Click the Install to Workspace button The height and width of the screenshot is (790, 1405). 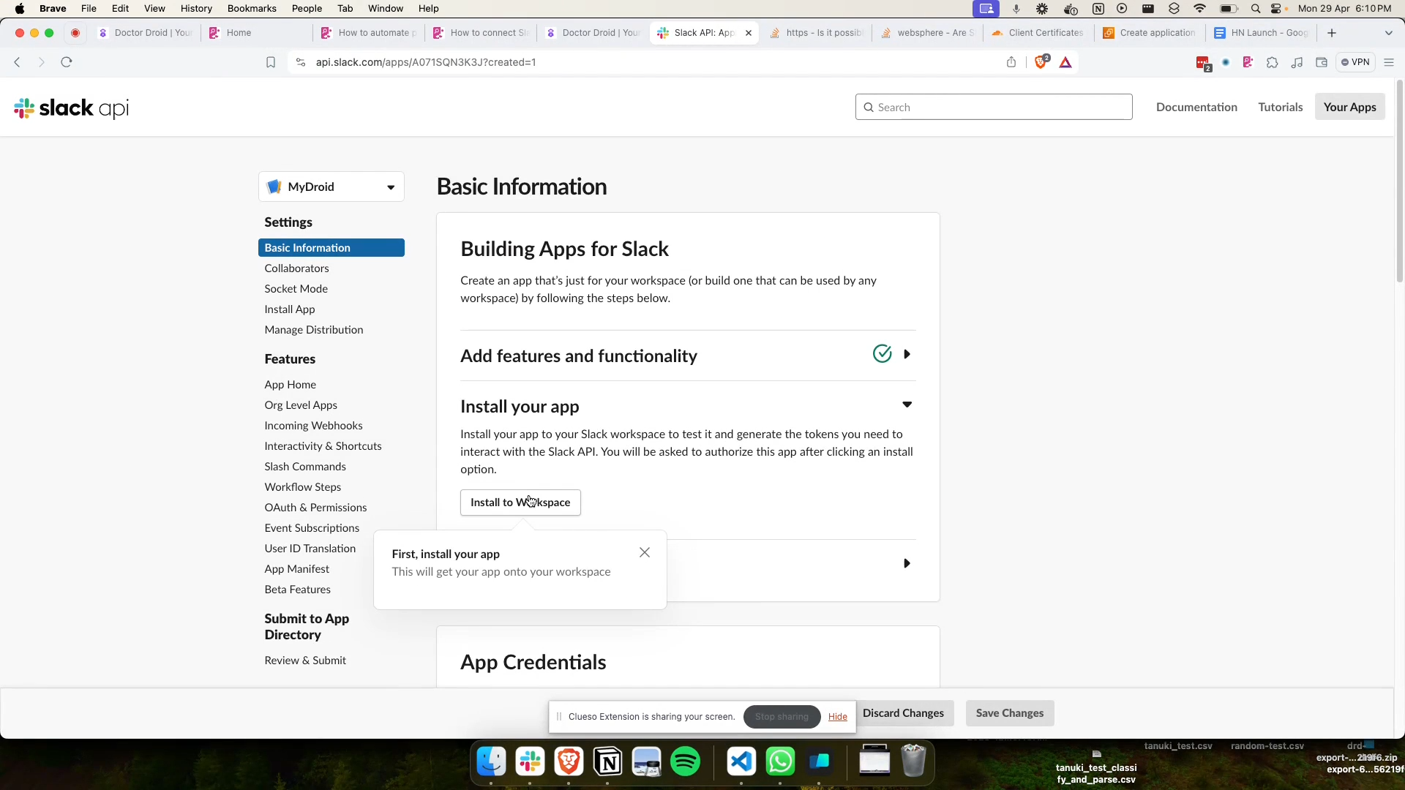[x=520, y=503]
